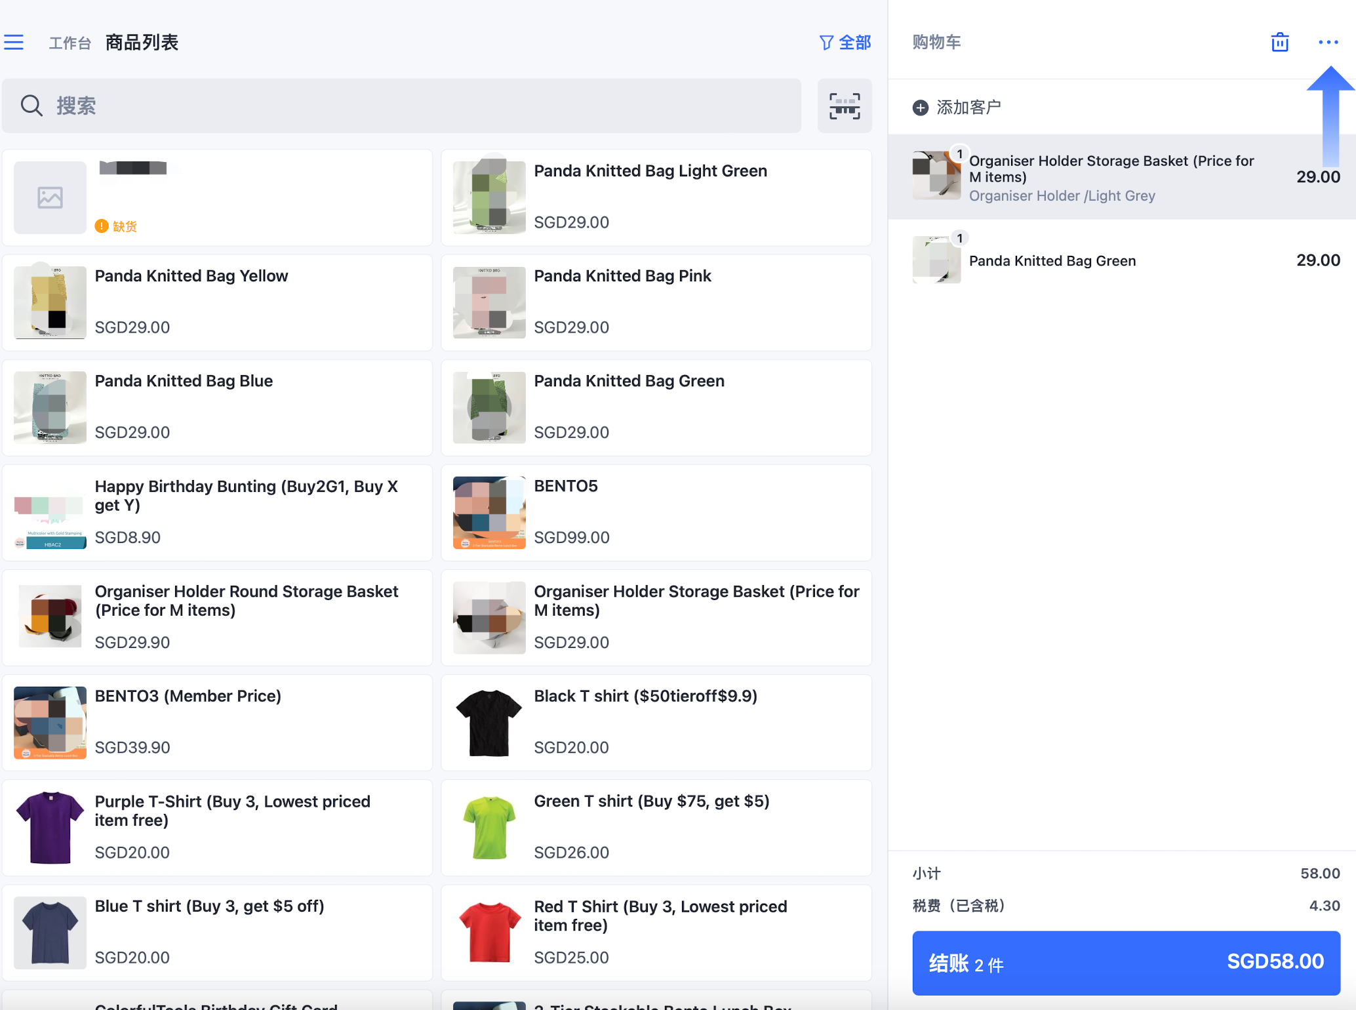Click Organiser Holder Storage Basket SGD29.00 thumbnail

tap(489, 618)
